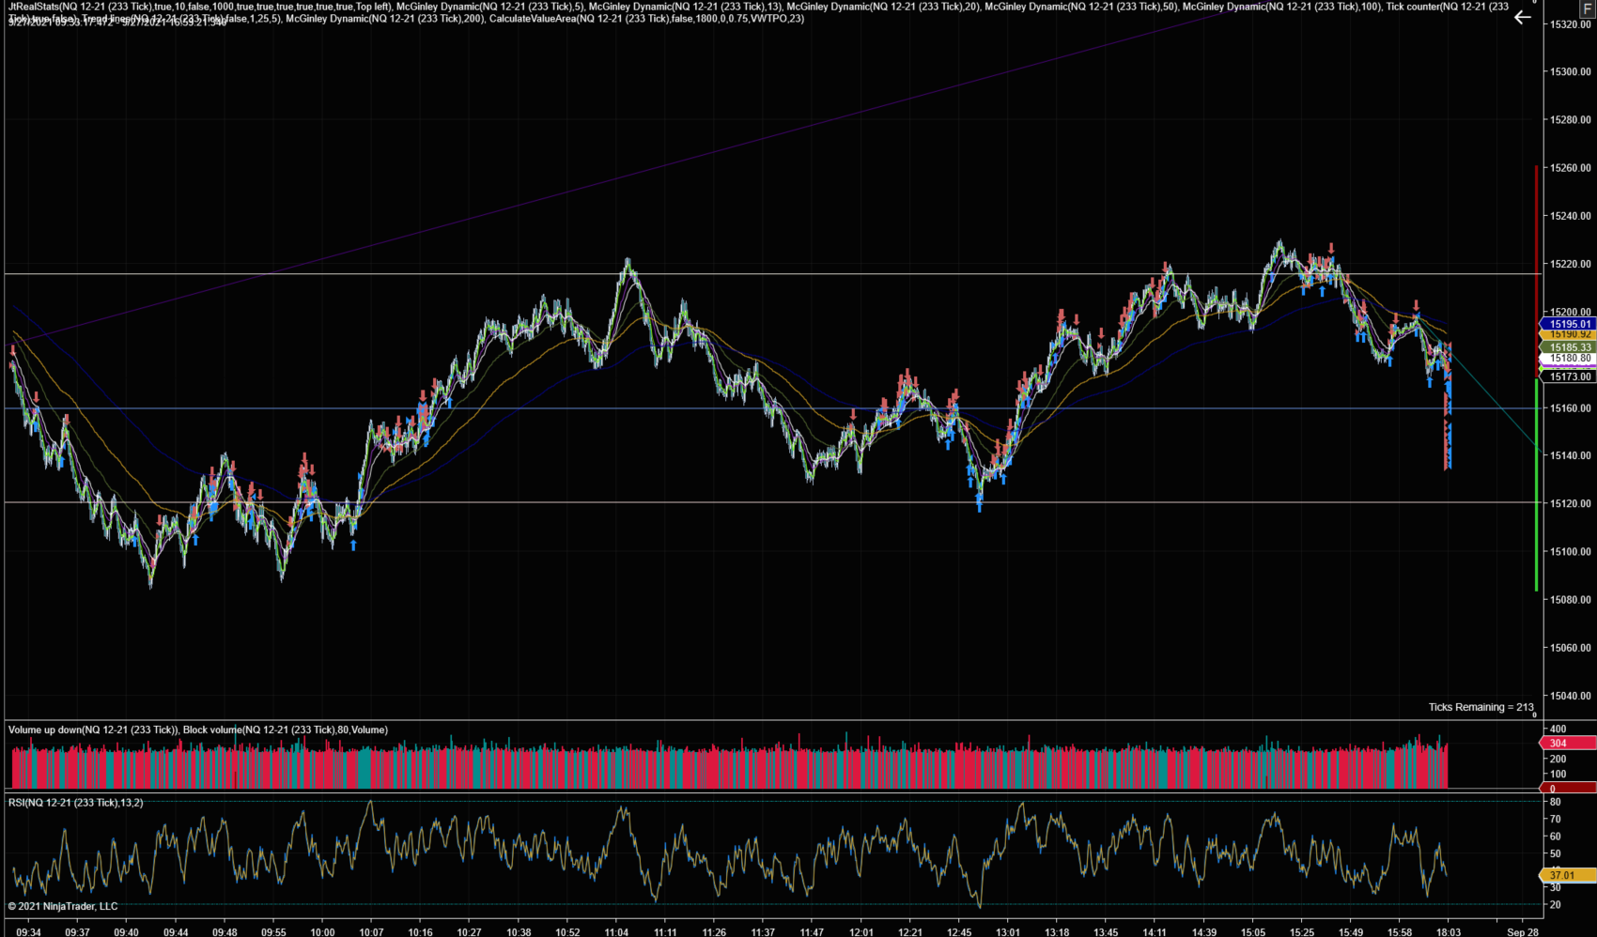Click the 18:03 time axis label
1597x937 pixels.
point(1449,931)
